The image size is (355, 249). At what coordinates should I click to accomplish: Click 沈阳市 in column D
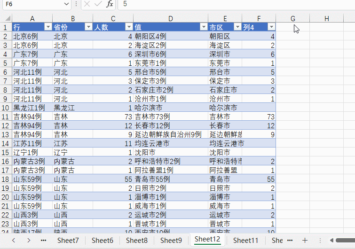tap(171, 152)
